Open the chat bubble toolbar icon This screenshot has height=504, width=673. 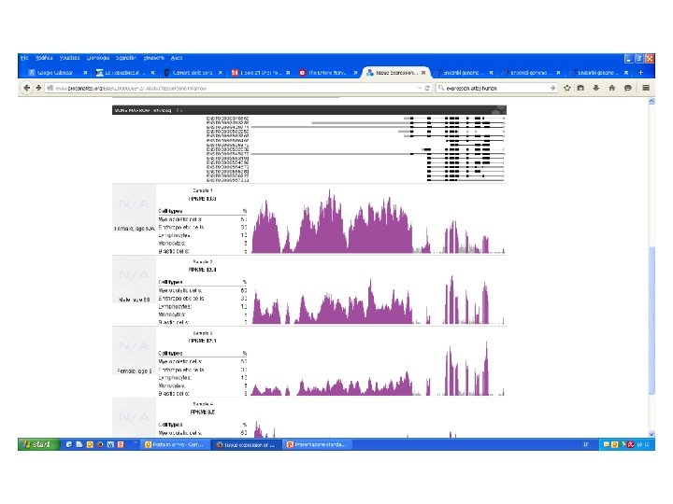(x=628, y=88)
